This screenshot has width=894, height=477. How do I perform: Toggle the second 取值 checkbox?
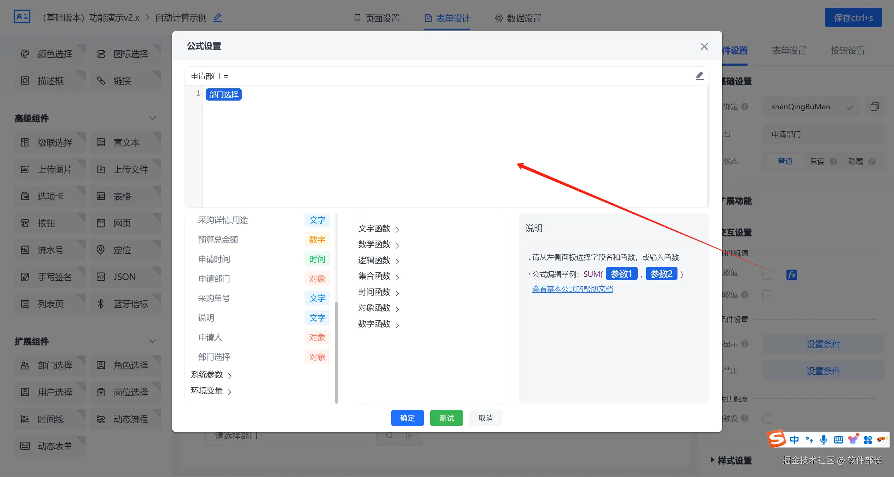pos(767,295)
